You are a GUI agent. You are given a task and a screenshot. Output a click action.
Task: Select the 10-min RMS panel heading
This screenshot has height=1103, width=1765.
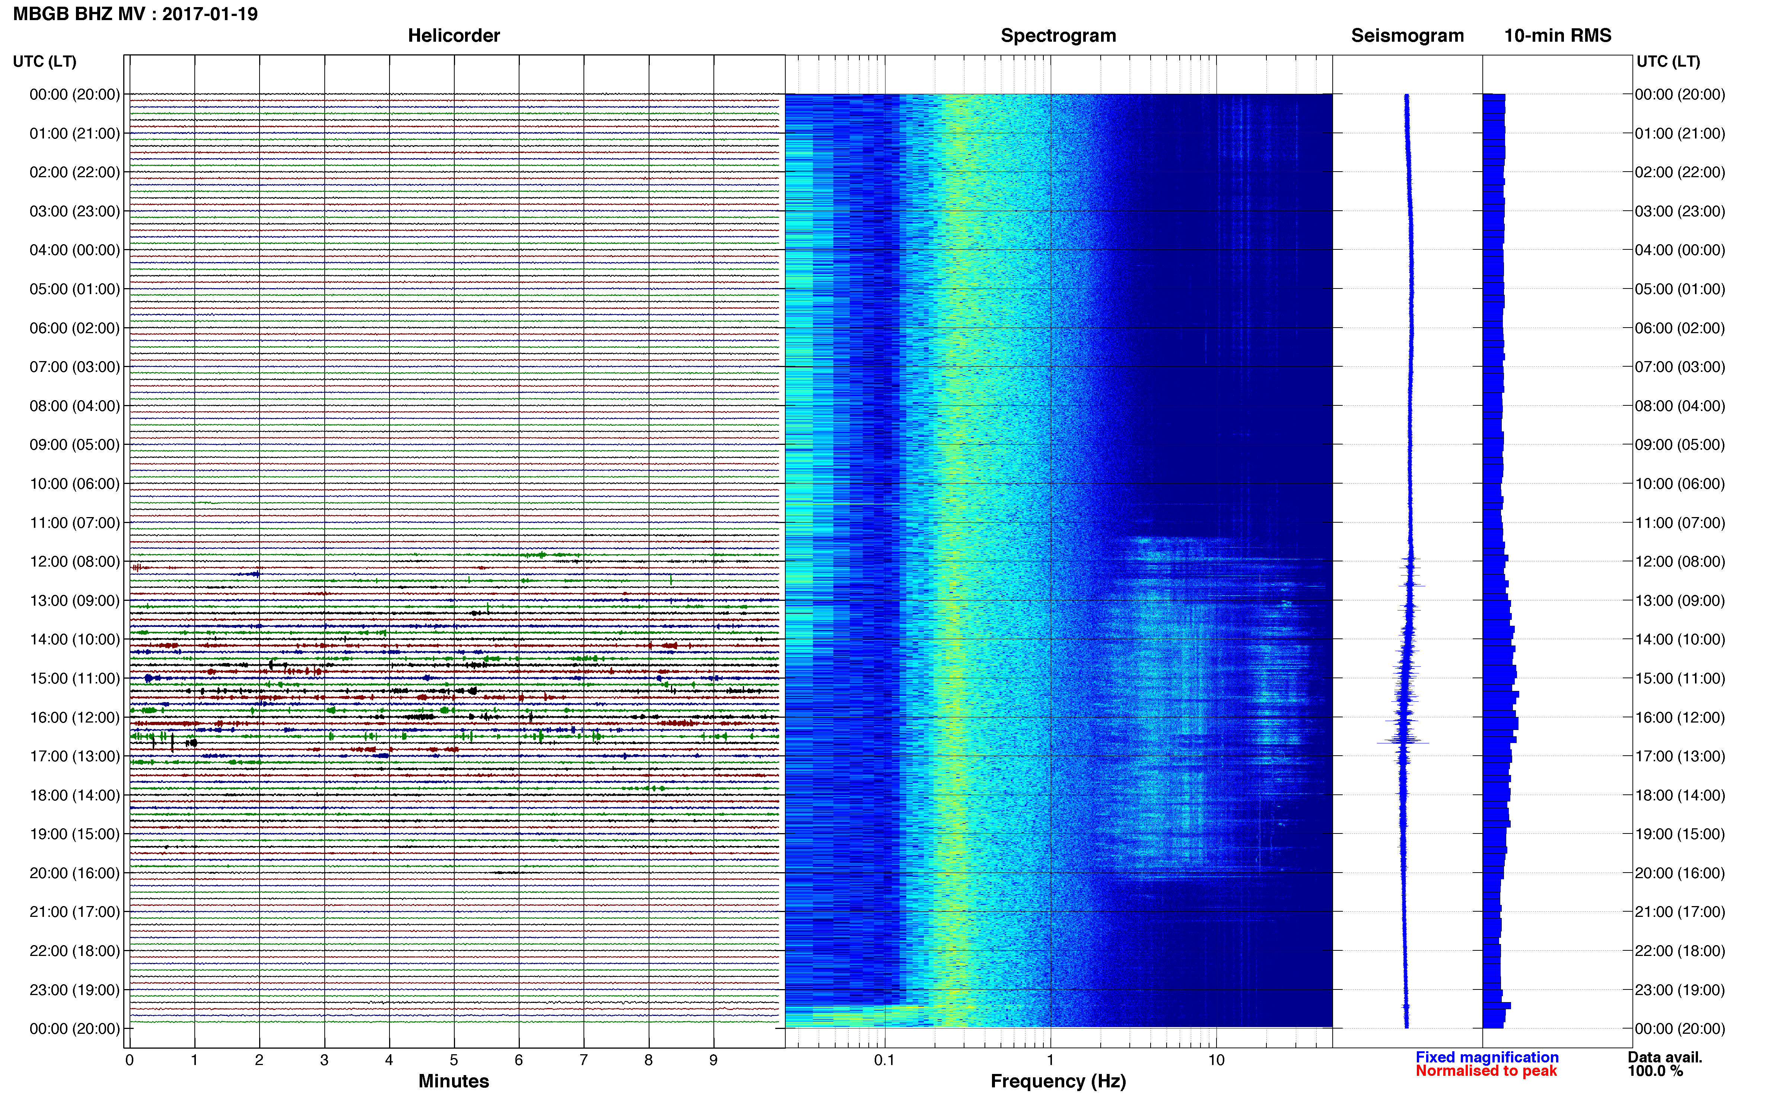tap(1558, 36)
